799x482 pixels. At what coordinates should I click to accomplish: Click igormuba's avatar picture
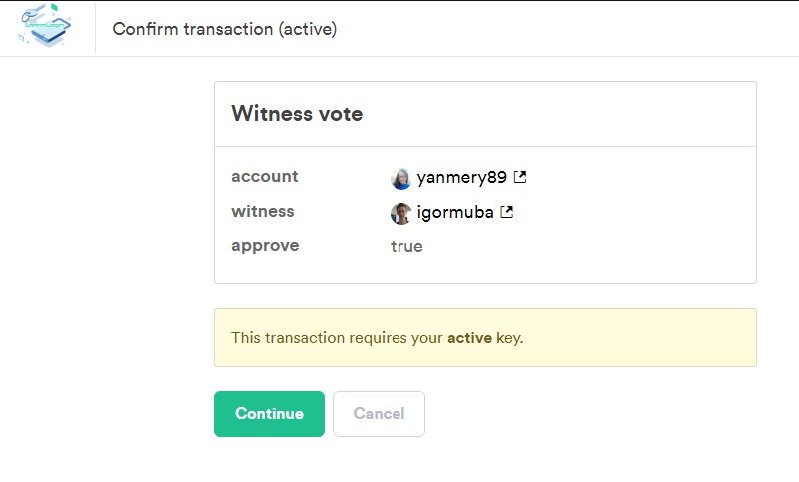401,214
